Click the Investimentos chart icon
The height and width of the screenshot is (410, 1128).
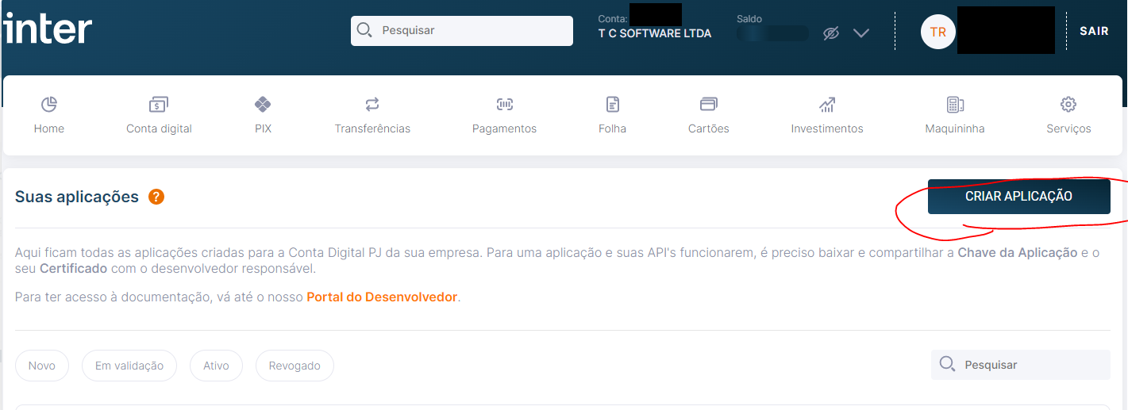click(x=827, y=104)
